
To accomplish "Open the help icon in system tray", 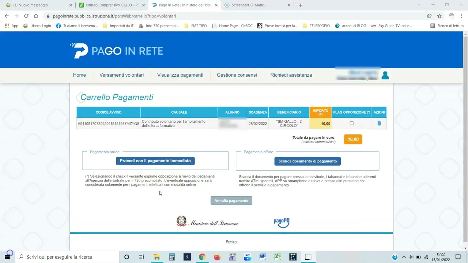I will 395,257.
